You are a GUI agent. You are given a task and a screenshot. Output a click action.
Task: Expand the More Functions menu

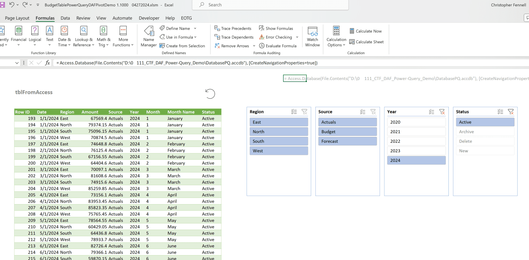tap(123, 37)
